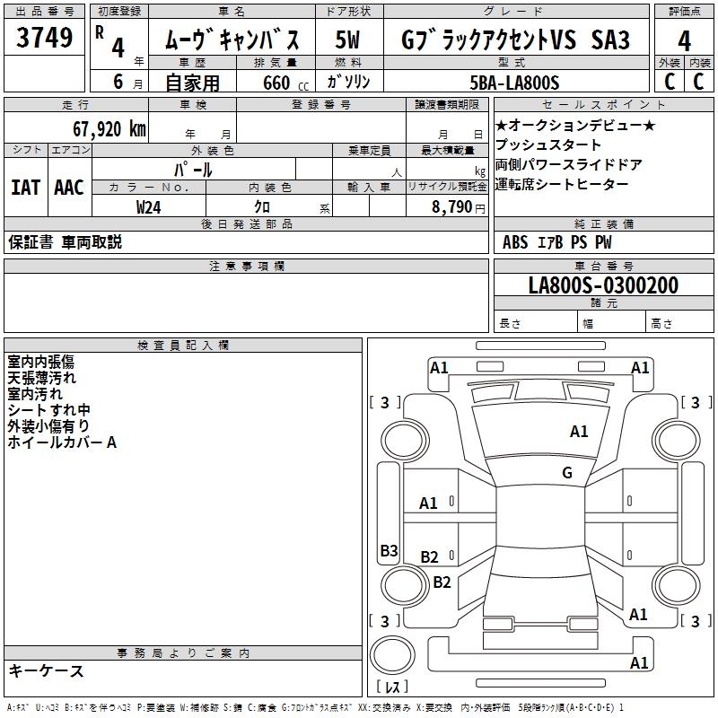
Task: Click the door type value 5W
Action: click(x=347, y=39)
